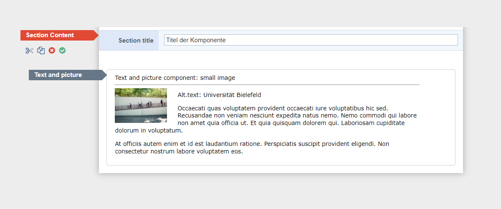Viewport: 501px width, 209px height.
Task: Click the Alt.text: Universität Bielefeld line
Action: click(x=219, y=95)
